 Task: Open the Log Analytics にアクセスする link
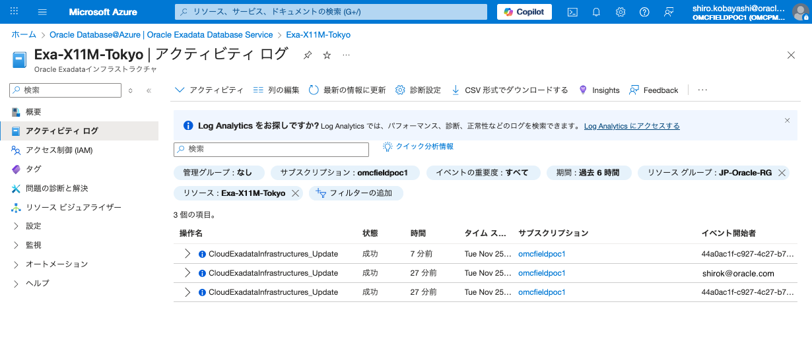632,126
